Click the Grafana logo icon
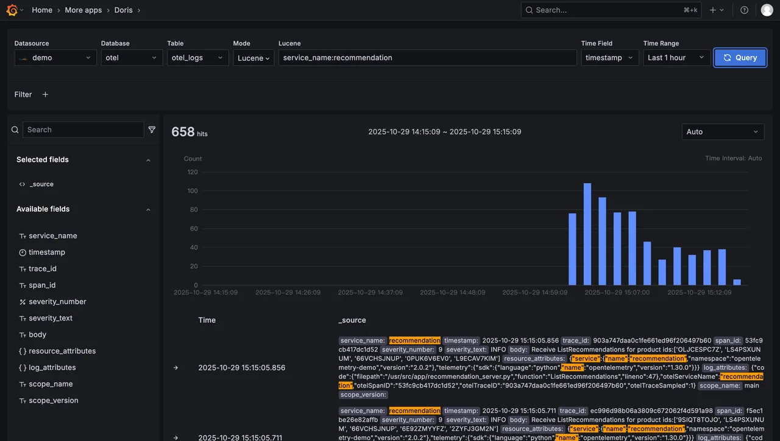This screenshot has width=780, height=441. coord(12,10)
